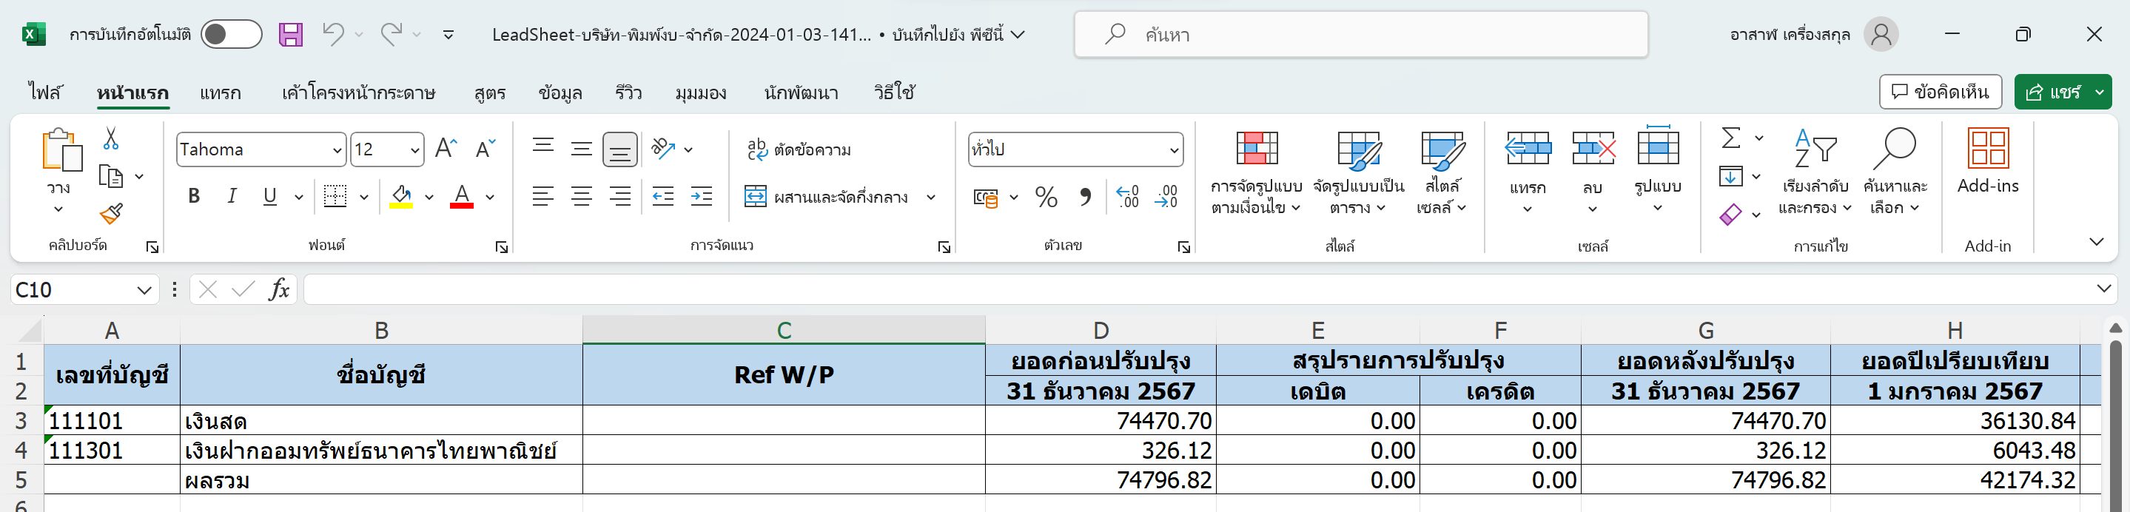The image size is (2130, 512).
Task: Expand the Name Box dropdown arrow
Action: [144, 290]
